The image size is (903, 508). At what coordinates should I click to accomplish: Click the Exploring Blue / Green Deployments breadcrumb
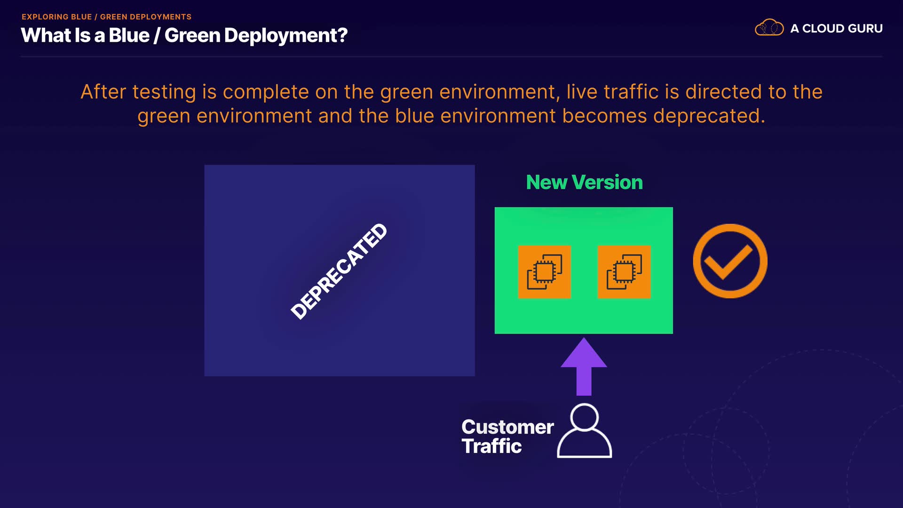point(106,17)
